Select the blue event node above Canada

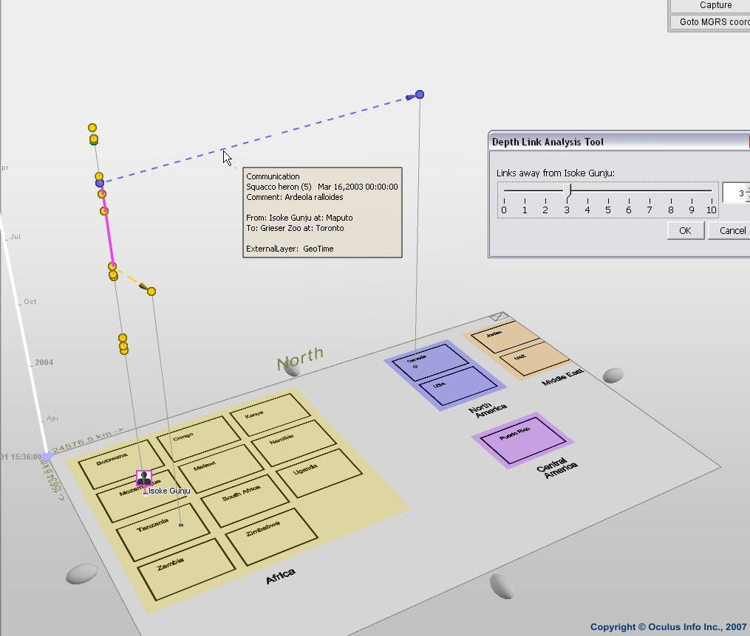pyautogui.click(x=420, y=94)
